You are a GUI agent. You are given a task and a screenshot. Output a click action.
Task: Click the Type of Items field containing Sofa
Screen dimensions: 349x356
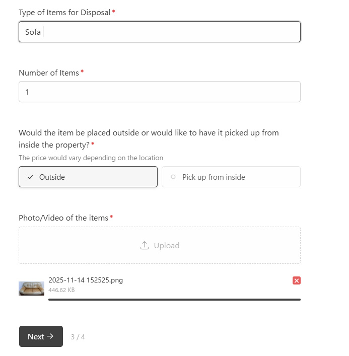(159, 32)
